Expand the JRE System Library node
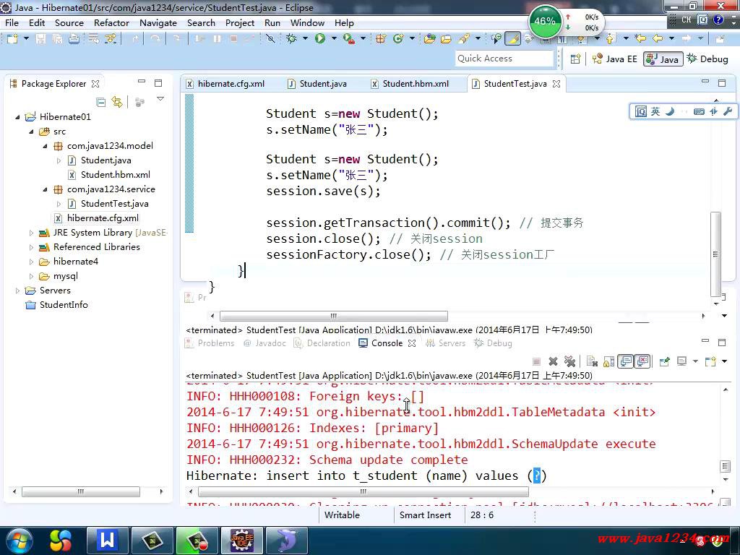The height and width of the screenshot is (555, 740). 31,233
